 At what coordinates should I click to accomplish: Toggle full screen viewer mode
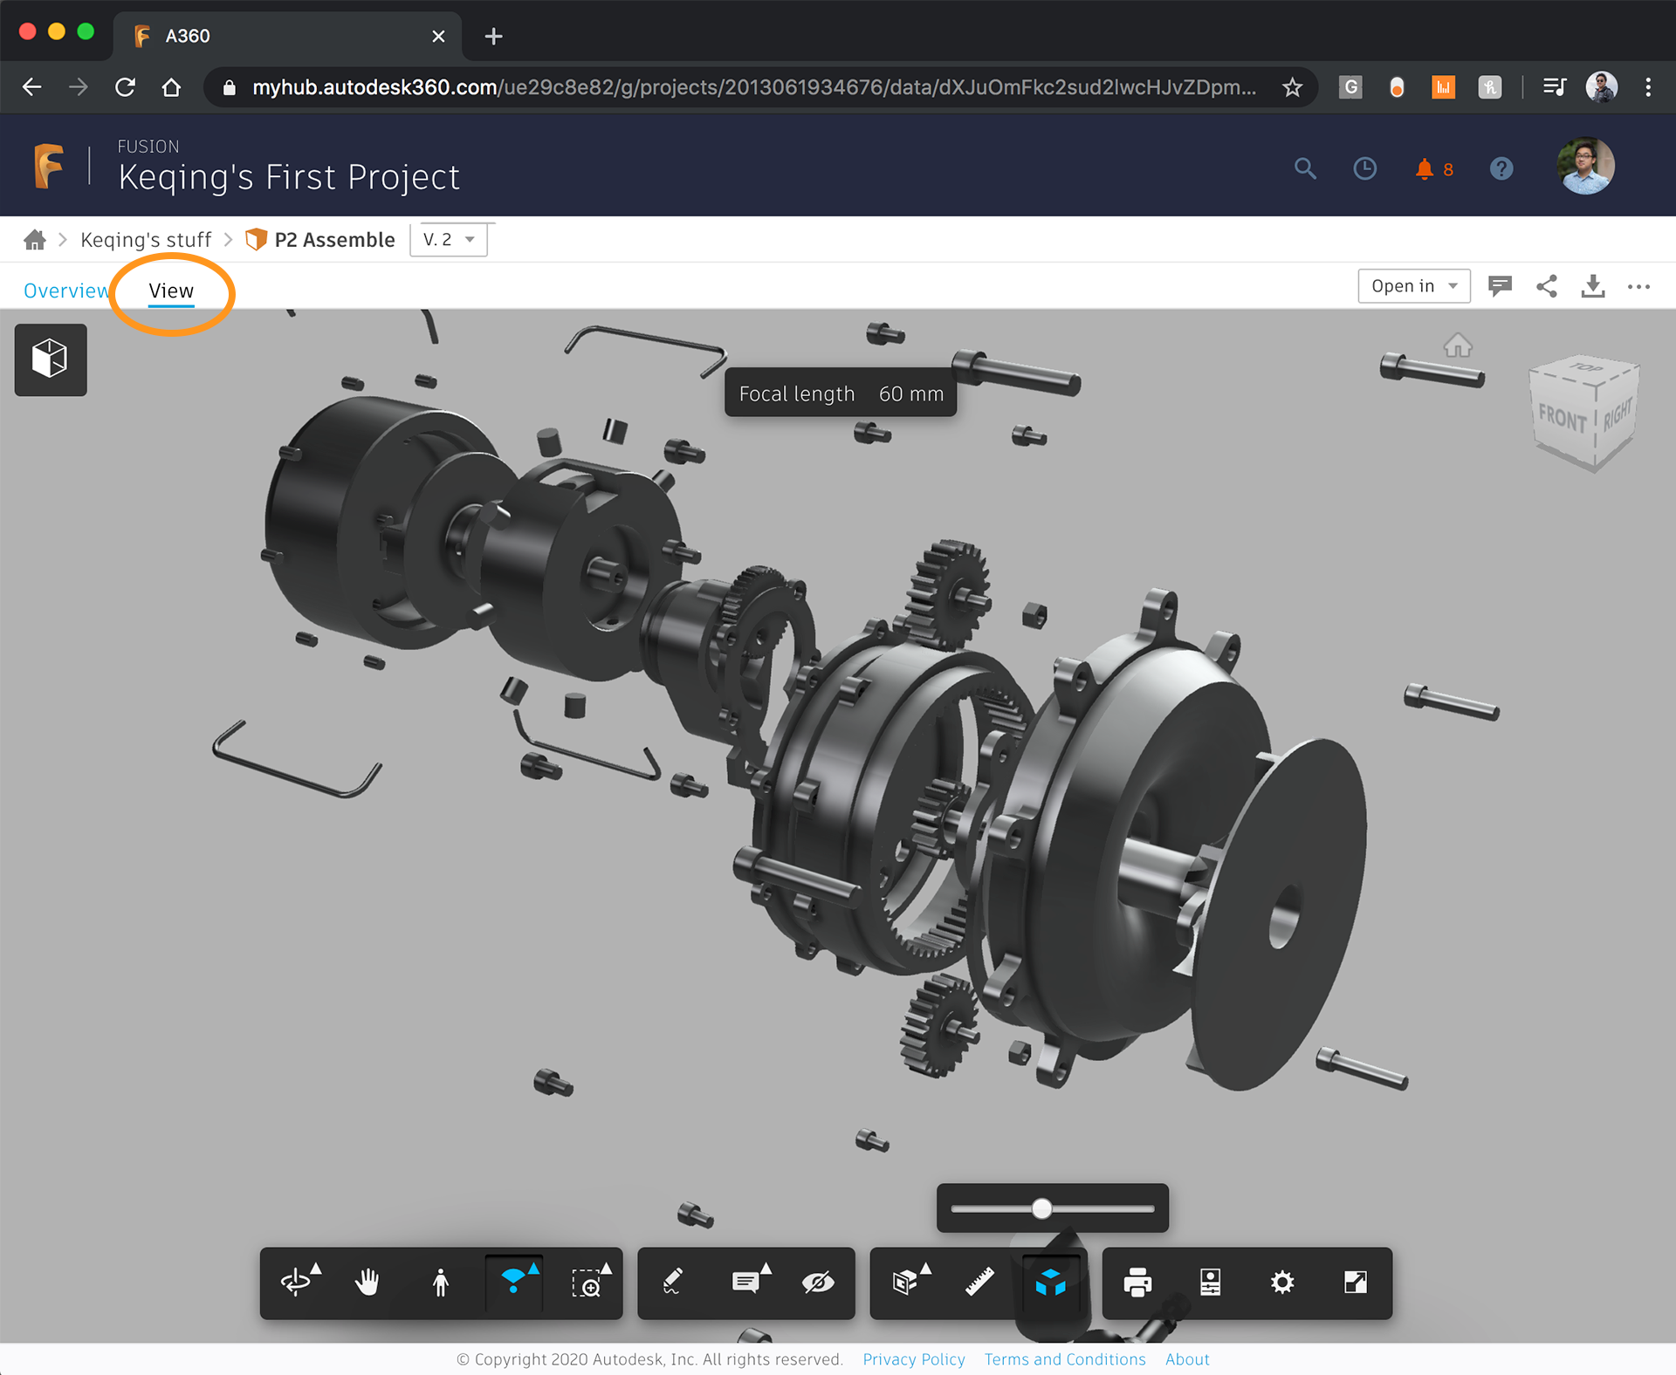1355,1283
